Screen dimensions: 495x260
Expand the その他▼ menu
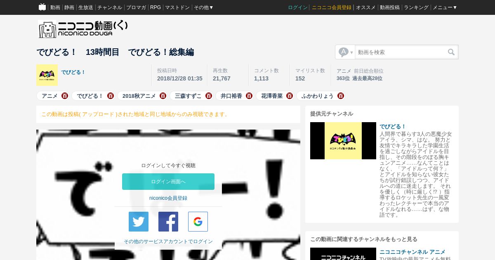click(x=204, y=7)
